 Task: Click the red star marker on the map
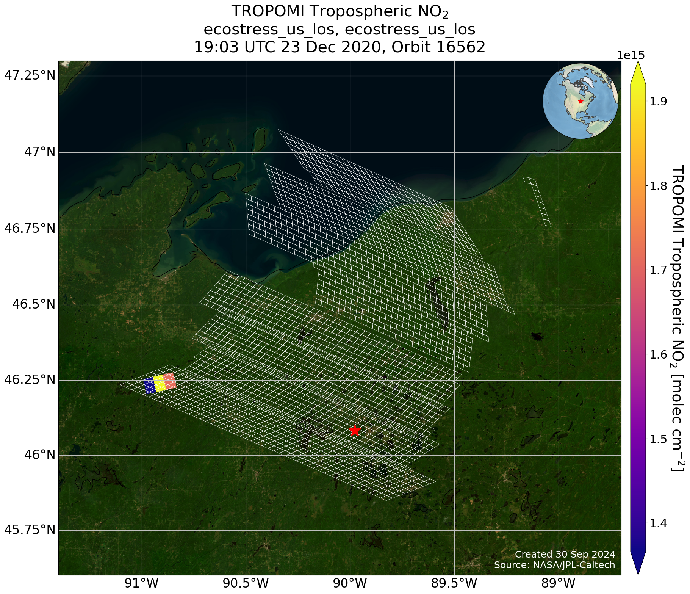pyautogui.click(x=354, y=430)
